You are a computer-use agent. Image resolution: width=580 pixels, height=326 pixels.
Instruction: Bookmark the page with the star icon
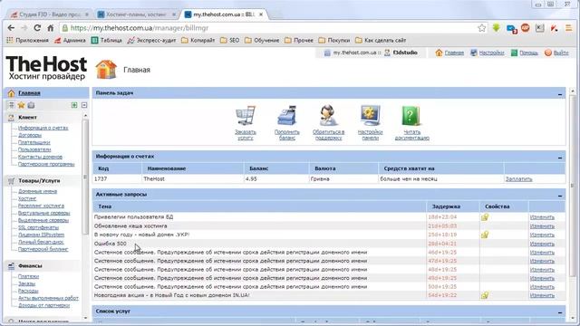[x=481, y=28]
